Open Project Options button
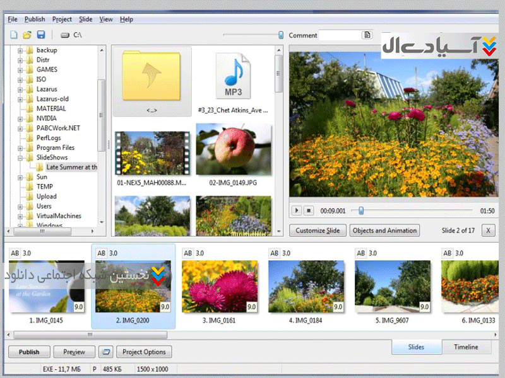 144,352
